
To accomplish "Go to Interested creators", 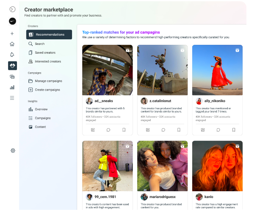I will coord(47,61).
